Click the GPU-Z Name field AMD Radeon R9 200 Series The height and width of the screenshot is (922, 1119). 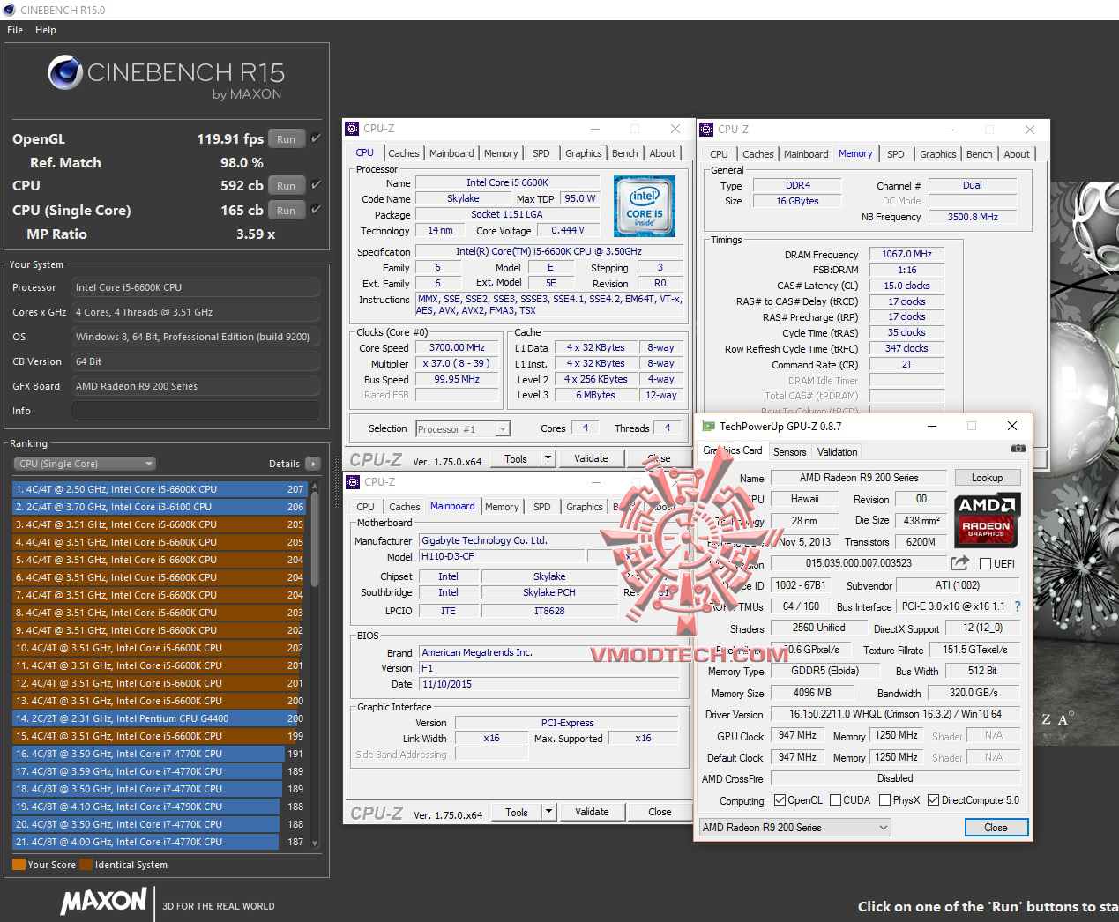click(859, 478)
